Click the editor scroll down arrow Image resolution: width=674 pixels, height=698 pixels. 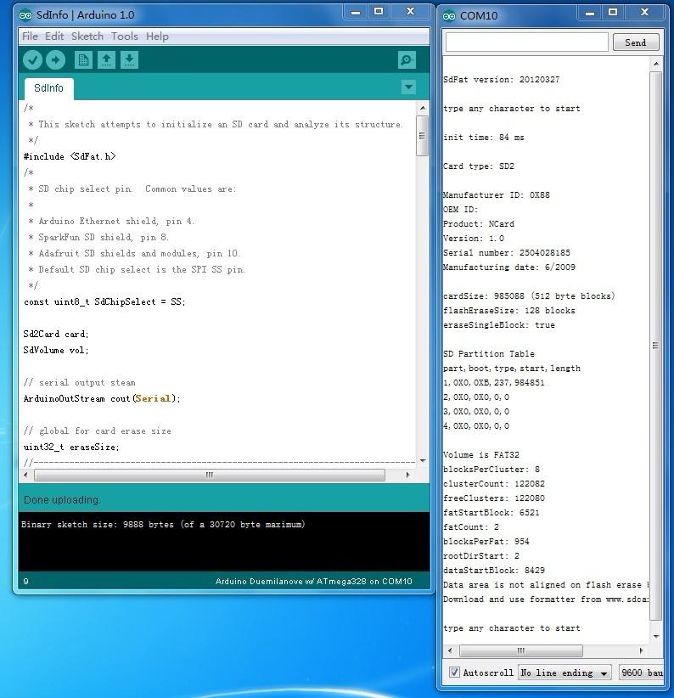tap(423, 461)
